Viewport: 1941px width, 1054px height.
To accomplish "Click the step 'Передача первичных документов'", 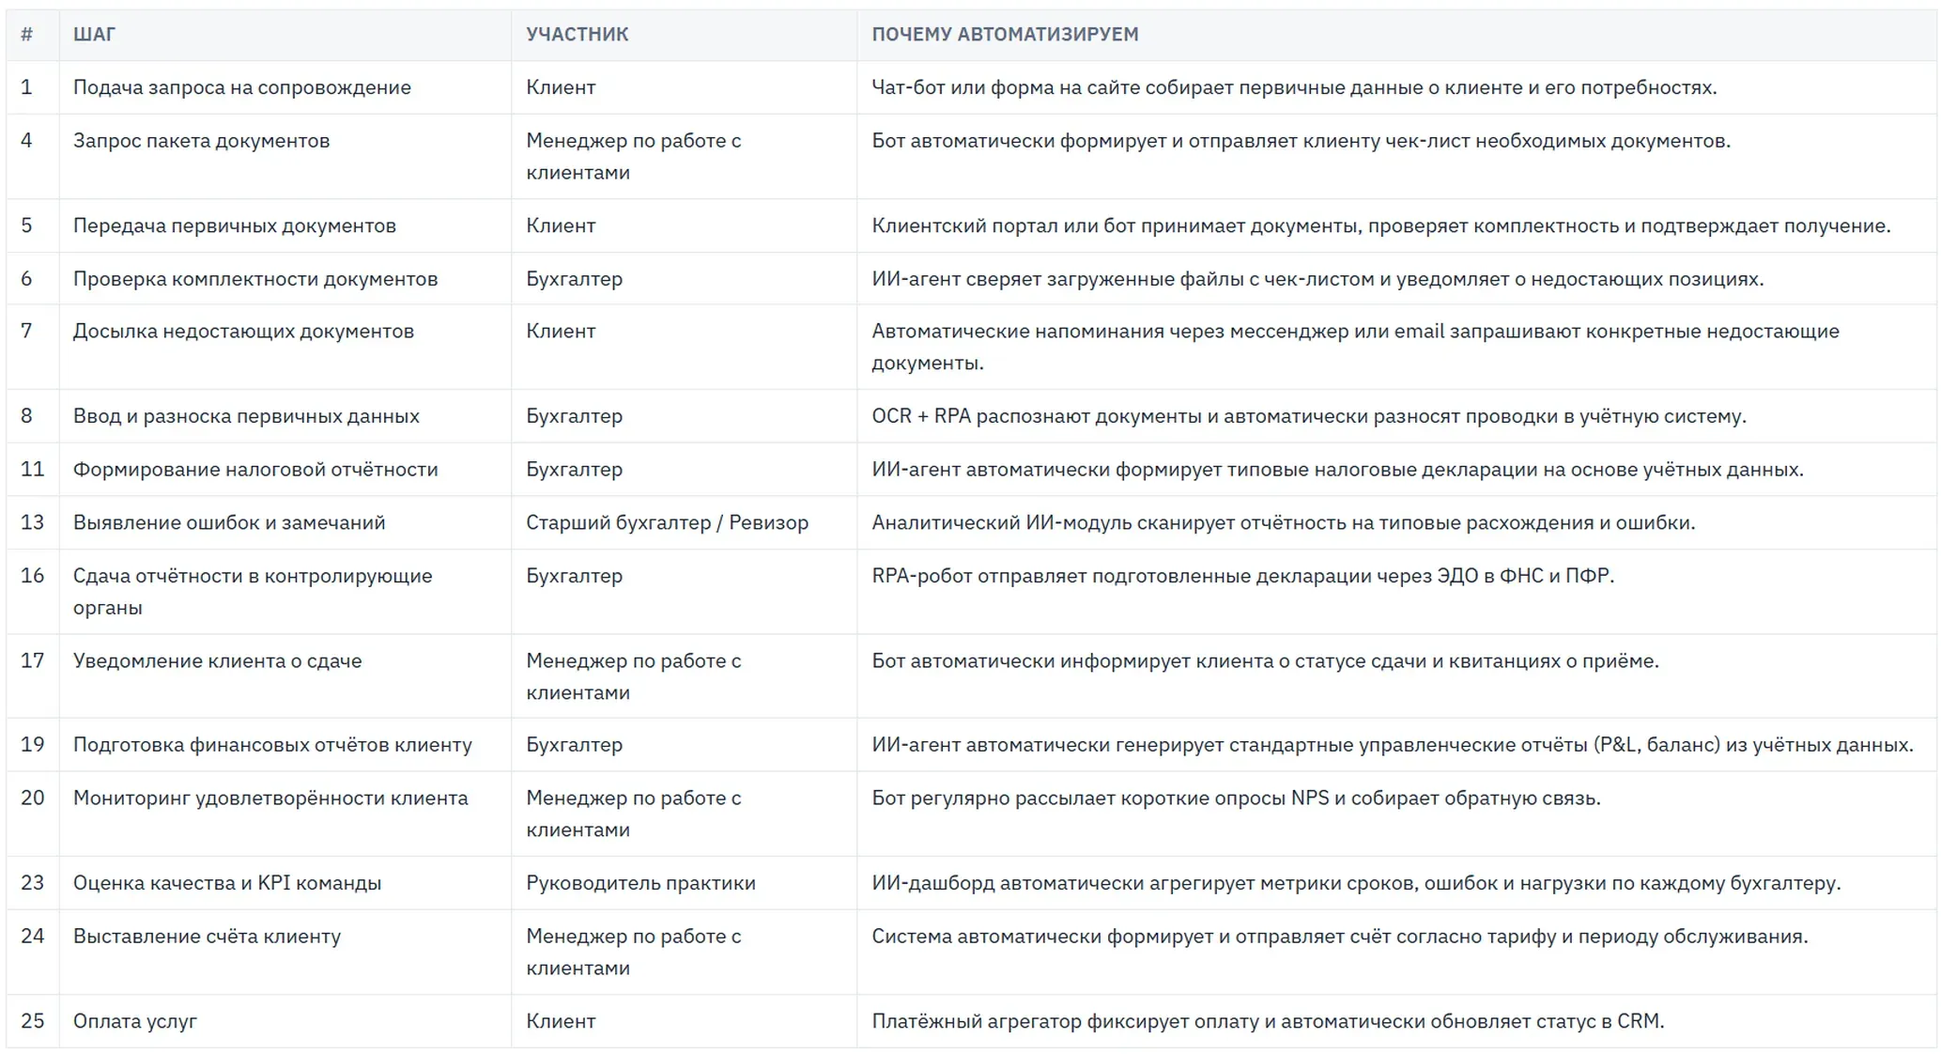I will coord(235,225).
